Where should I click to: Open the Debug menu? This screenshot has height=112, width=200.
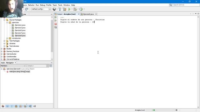[42, 5]
